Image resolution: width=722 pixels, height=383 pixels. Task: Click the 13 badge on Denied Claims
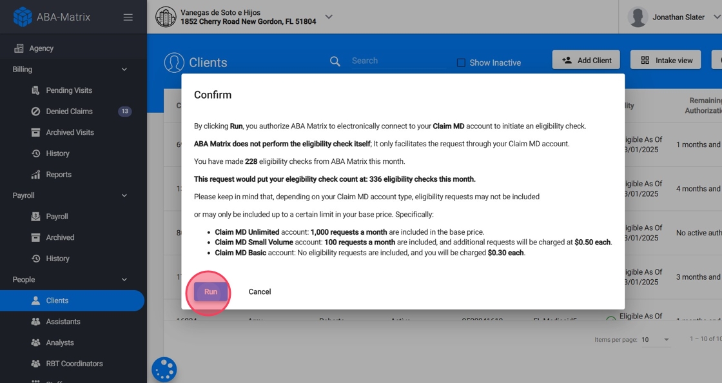[125, 112]
